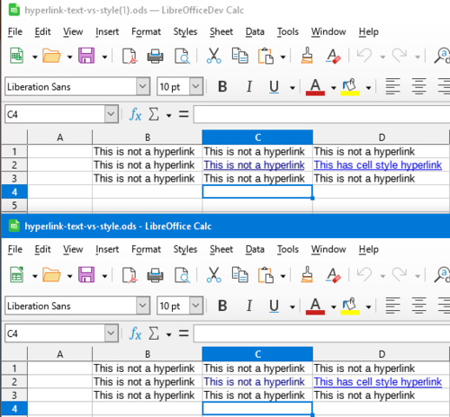This screenshot has height=417, width=450.
Task: Click Print Preview icon in top window
Action: 182,56
